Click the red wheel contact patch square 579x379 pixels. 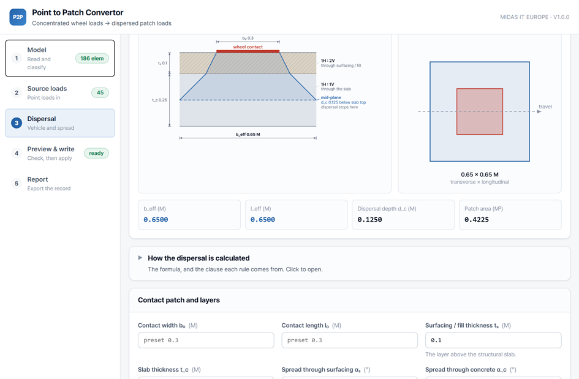pos(480,111)
